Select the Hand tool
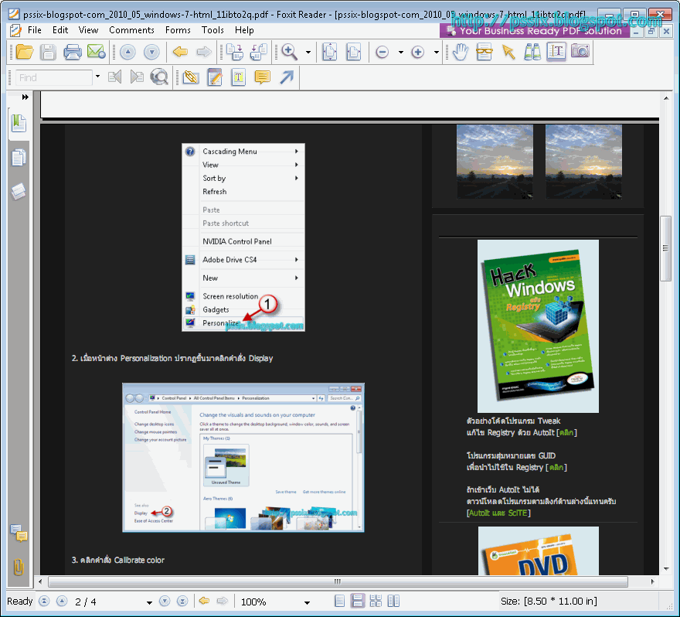 [460, 52]
